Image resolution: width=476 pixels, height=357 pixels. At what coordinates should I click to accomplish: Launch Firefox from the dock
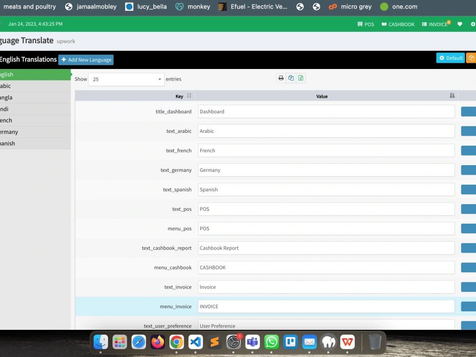pyautogui.click(x=158, y=342)
